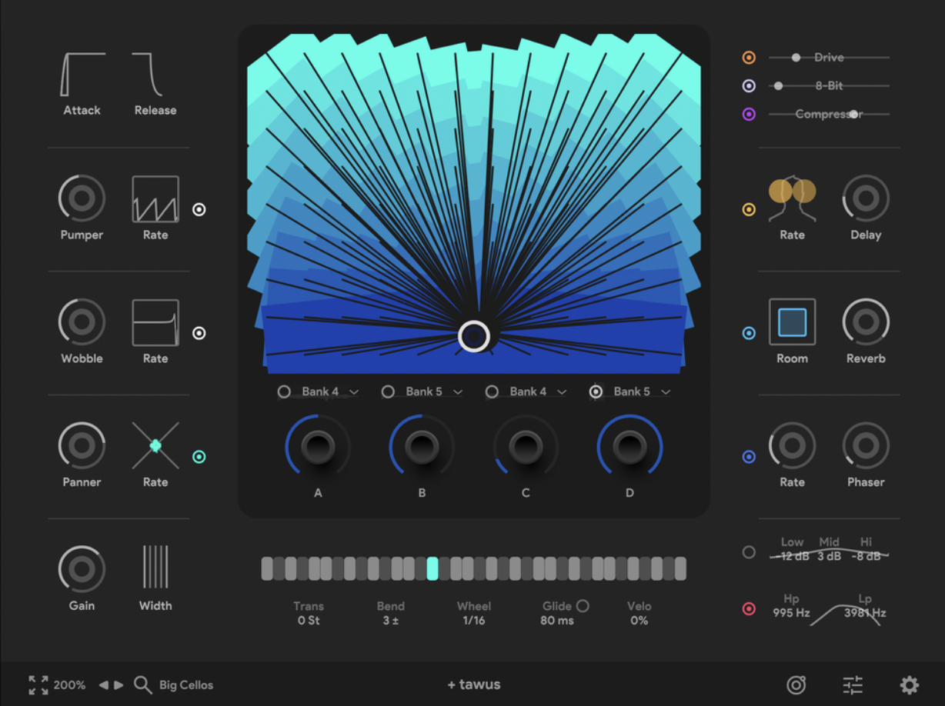945x706 pixels.
Task: Click the Wheel 1/16 value
Action: (474, 621)
